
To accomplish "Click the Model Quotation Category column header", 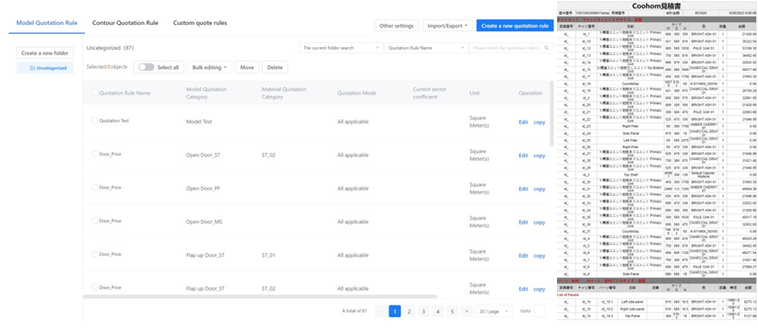I will pos(207,93).
